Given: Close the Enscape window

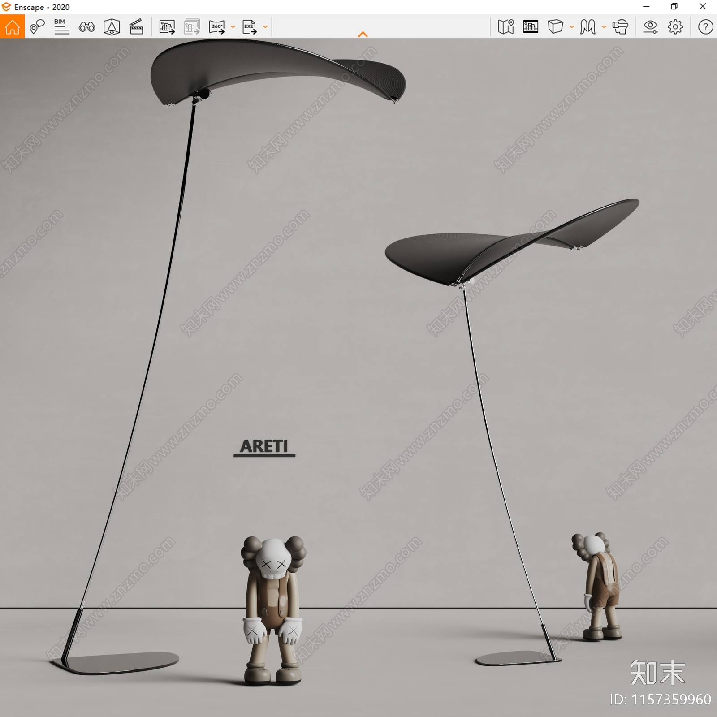Looking at the screenshot, I should (x=703, y=7).
